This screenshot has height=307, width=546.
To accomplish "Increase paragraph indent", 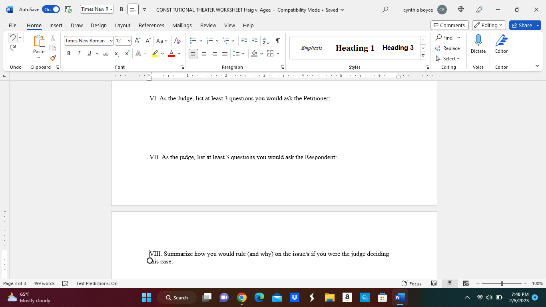I will click(x=255, y=41).
